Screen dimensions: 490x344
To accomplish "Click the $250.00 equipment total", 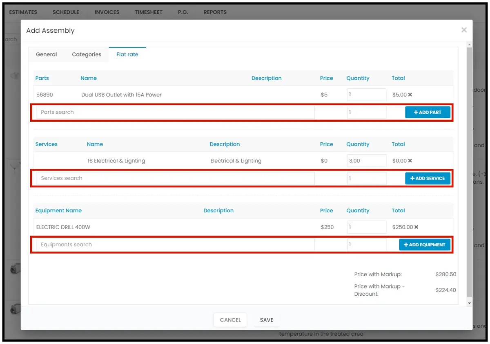I will [403, 227].
